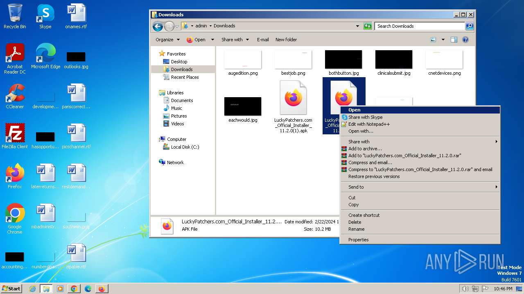This screenshot has width=524, height=294.
Task: Click the E-mail toolbar button
Action: (x=263, y=40)
